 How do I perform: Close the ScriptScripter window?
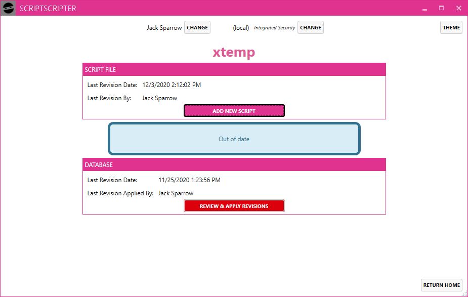pyautogui.click(x=459, y=8)
